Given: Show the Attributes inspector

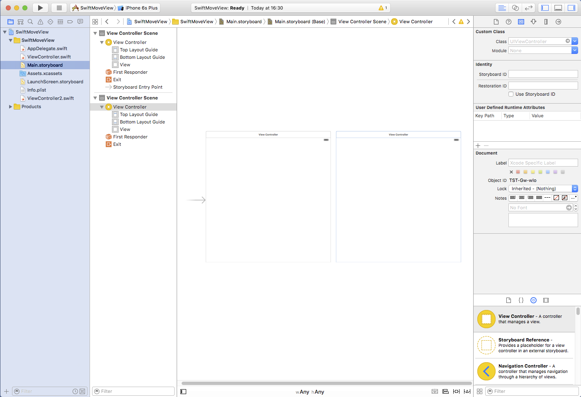Looking at the screenshot, I should 533,22.
